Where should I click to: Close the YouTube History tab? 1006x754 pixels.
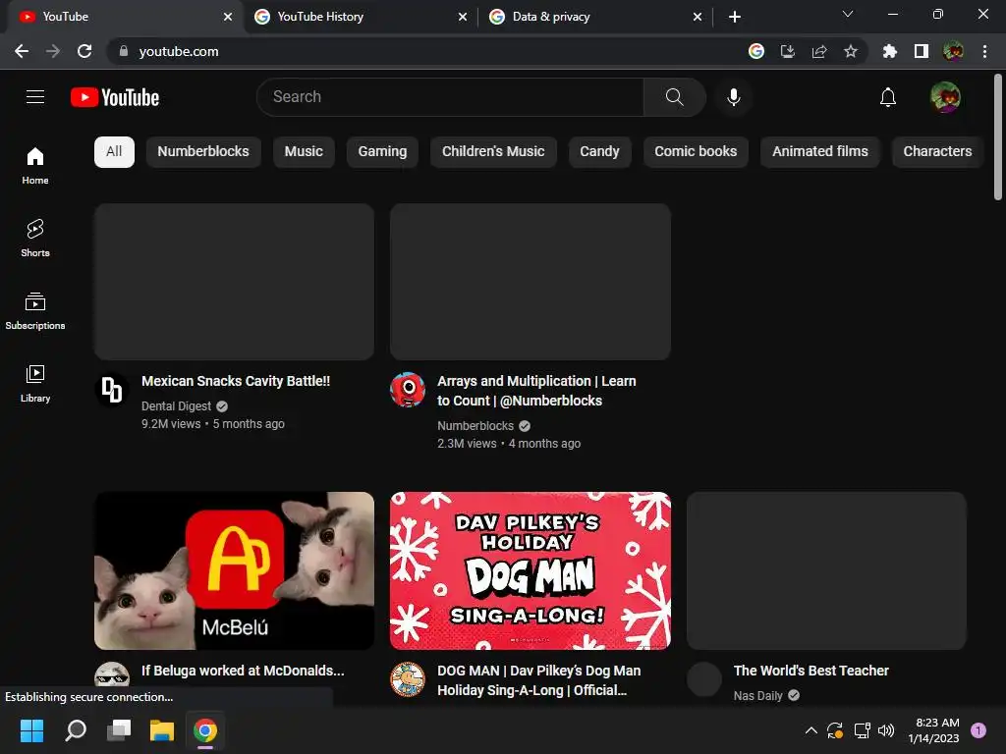pos(463,17)
